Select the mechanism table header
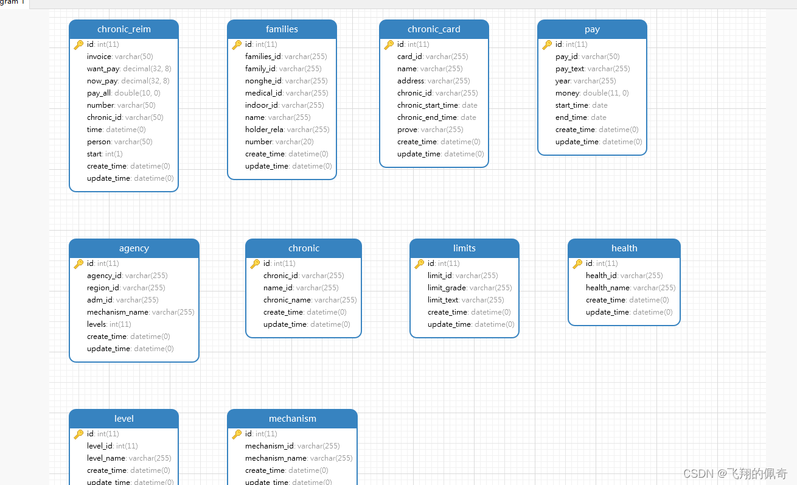 292,419
